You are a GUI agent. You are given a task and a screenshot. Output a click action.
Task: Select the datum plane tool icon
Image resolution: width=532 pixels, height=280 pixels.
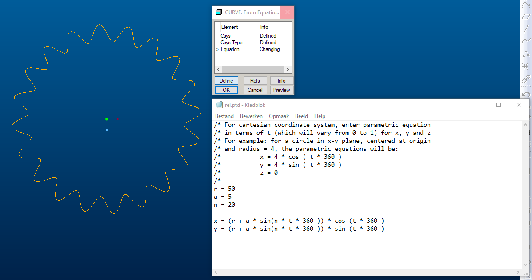click(x=526, y=16)
